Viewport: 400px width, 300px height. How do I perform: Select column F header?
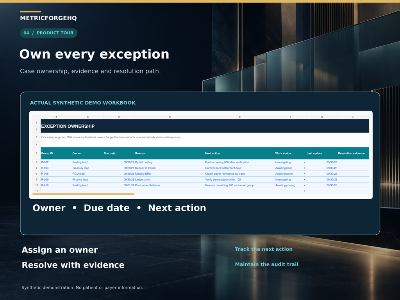pyautogui.click(x=291, y=117)
